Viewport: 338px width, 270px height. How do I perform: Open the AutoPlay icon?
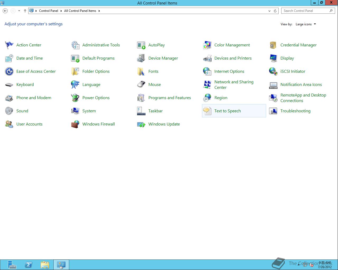coord(141,45)
